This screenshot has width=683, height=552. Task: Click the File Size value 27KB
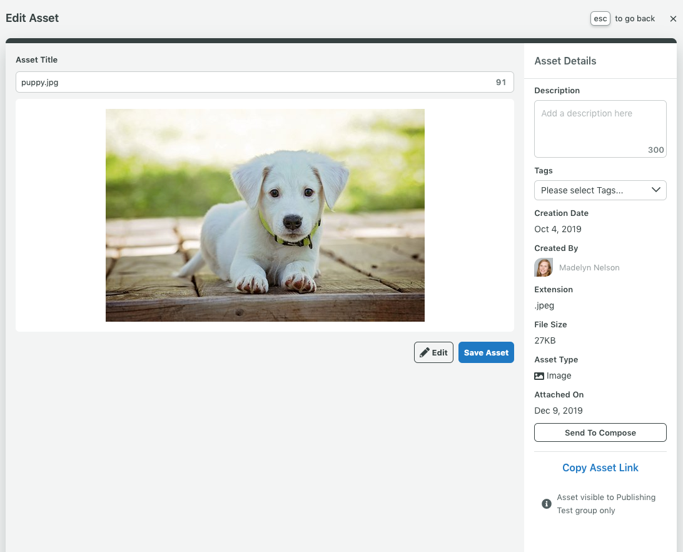[x=545, y=340]
